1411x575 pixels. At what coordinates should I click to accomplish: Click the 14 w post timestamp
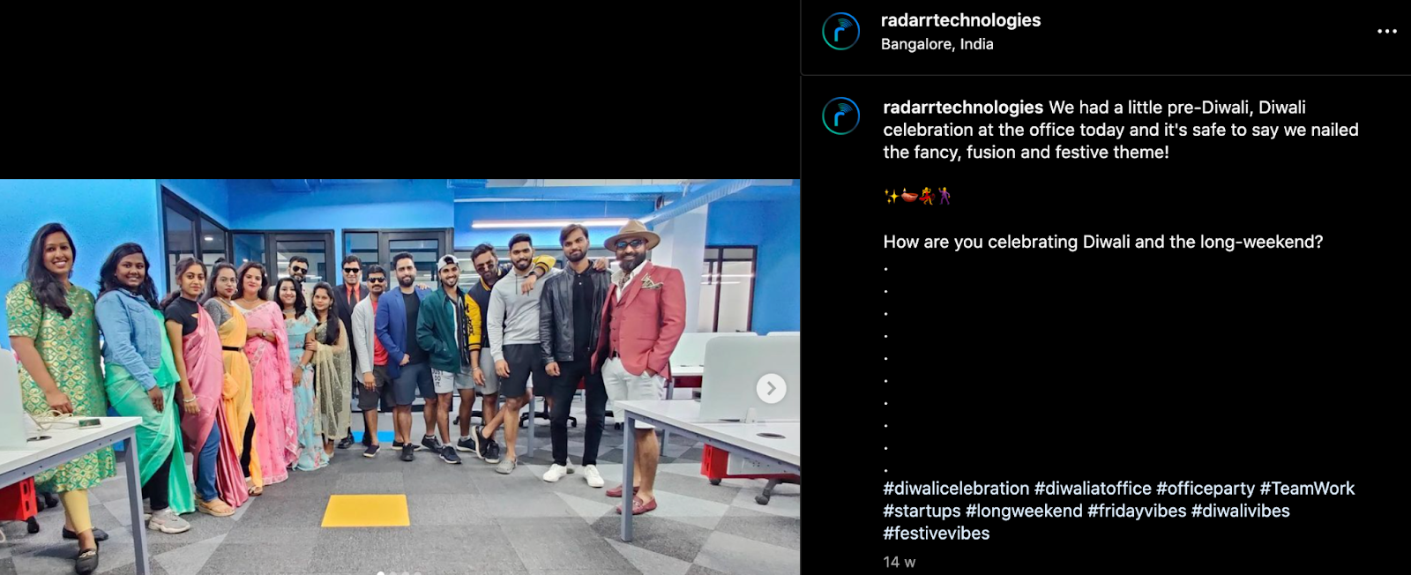(900, 562)
